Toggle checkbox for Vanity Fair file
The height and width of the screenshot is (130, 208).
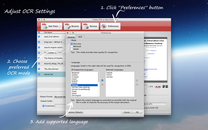pyautogui.click(x=39, y=74)
